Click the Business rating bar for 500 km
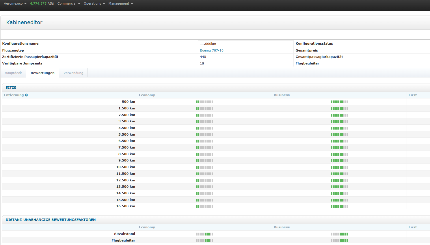The width and height of the screenshot is (430, 245). click(339, 102)
